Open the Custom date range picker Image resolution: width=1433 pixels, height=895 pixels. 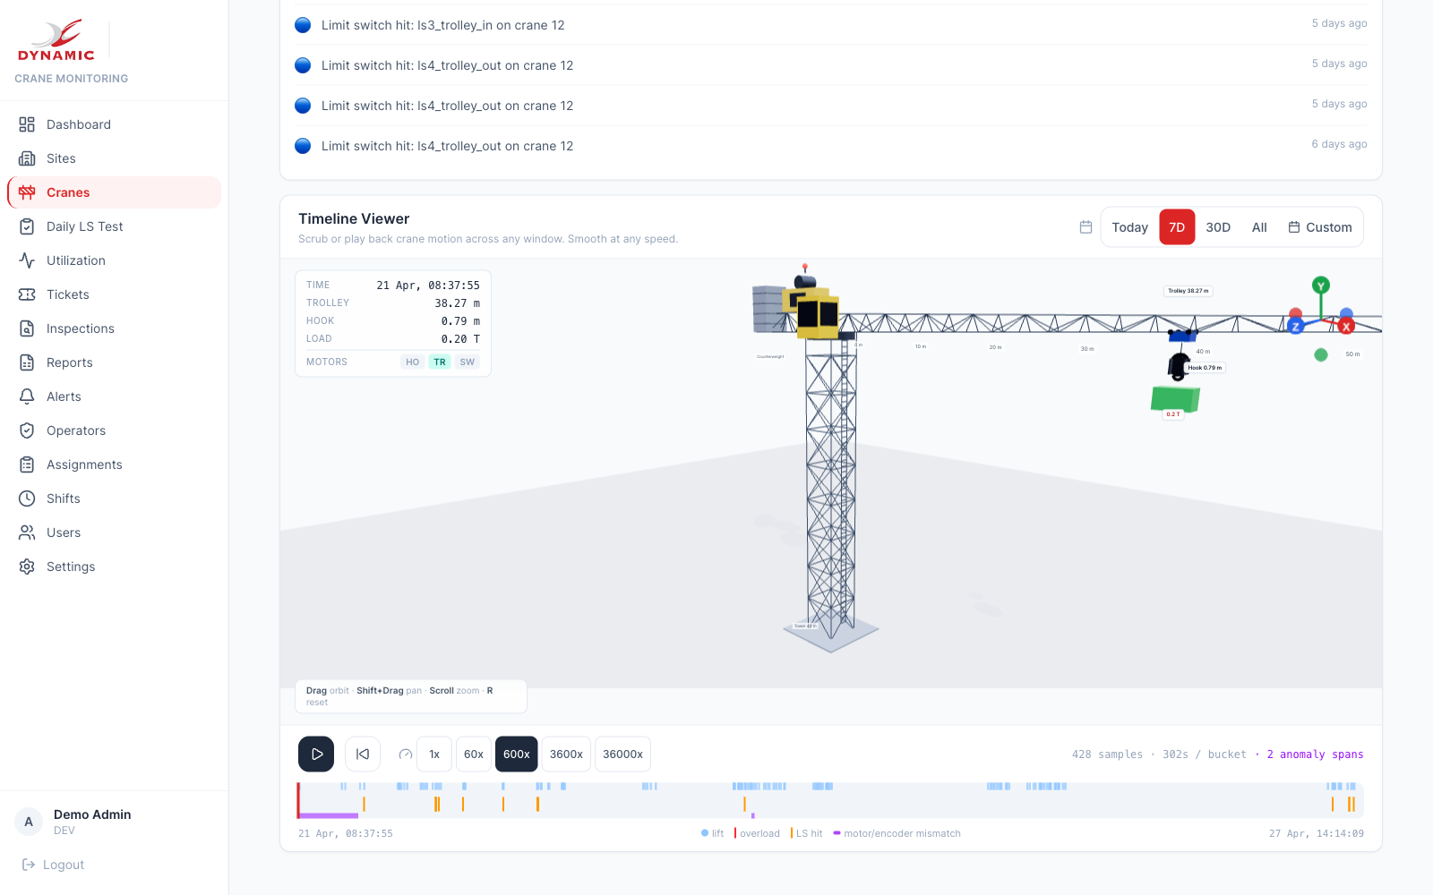1320,227
